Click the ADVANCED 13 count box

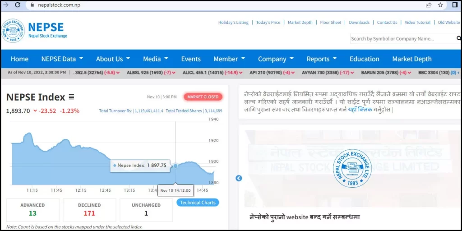click(32, 210)
